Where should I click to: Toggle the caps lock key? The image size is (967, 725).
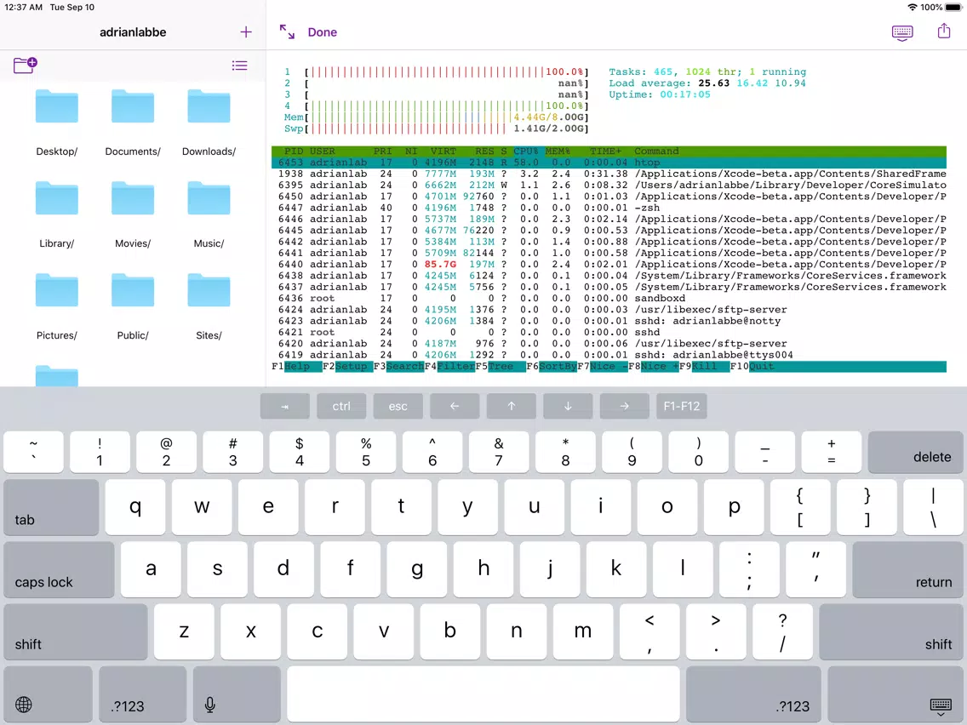pyautogui.click(x=60, y=569)
